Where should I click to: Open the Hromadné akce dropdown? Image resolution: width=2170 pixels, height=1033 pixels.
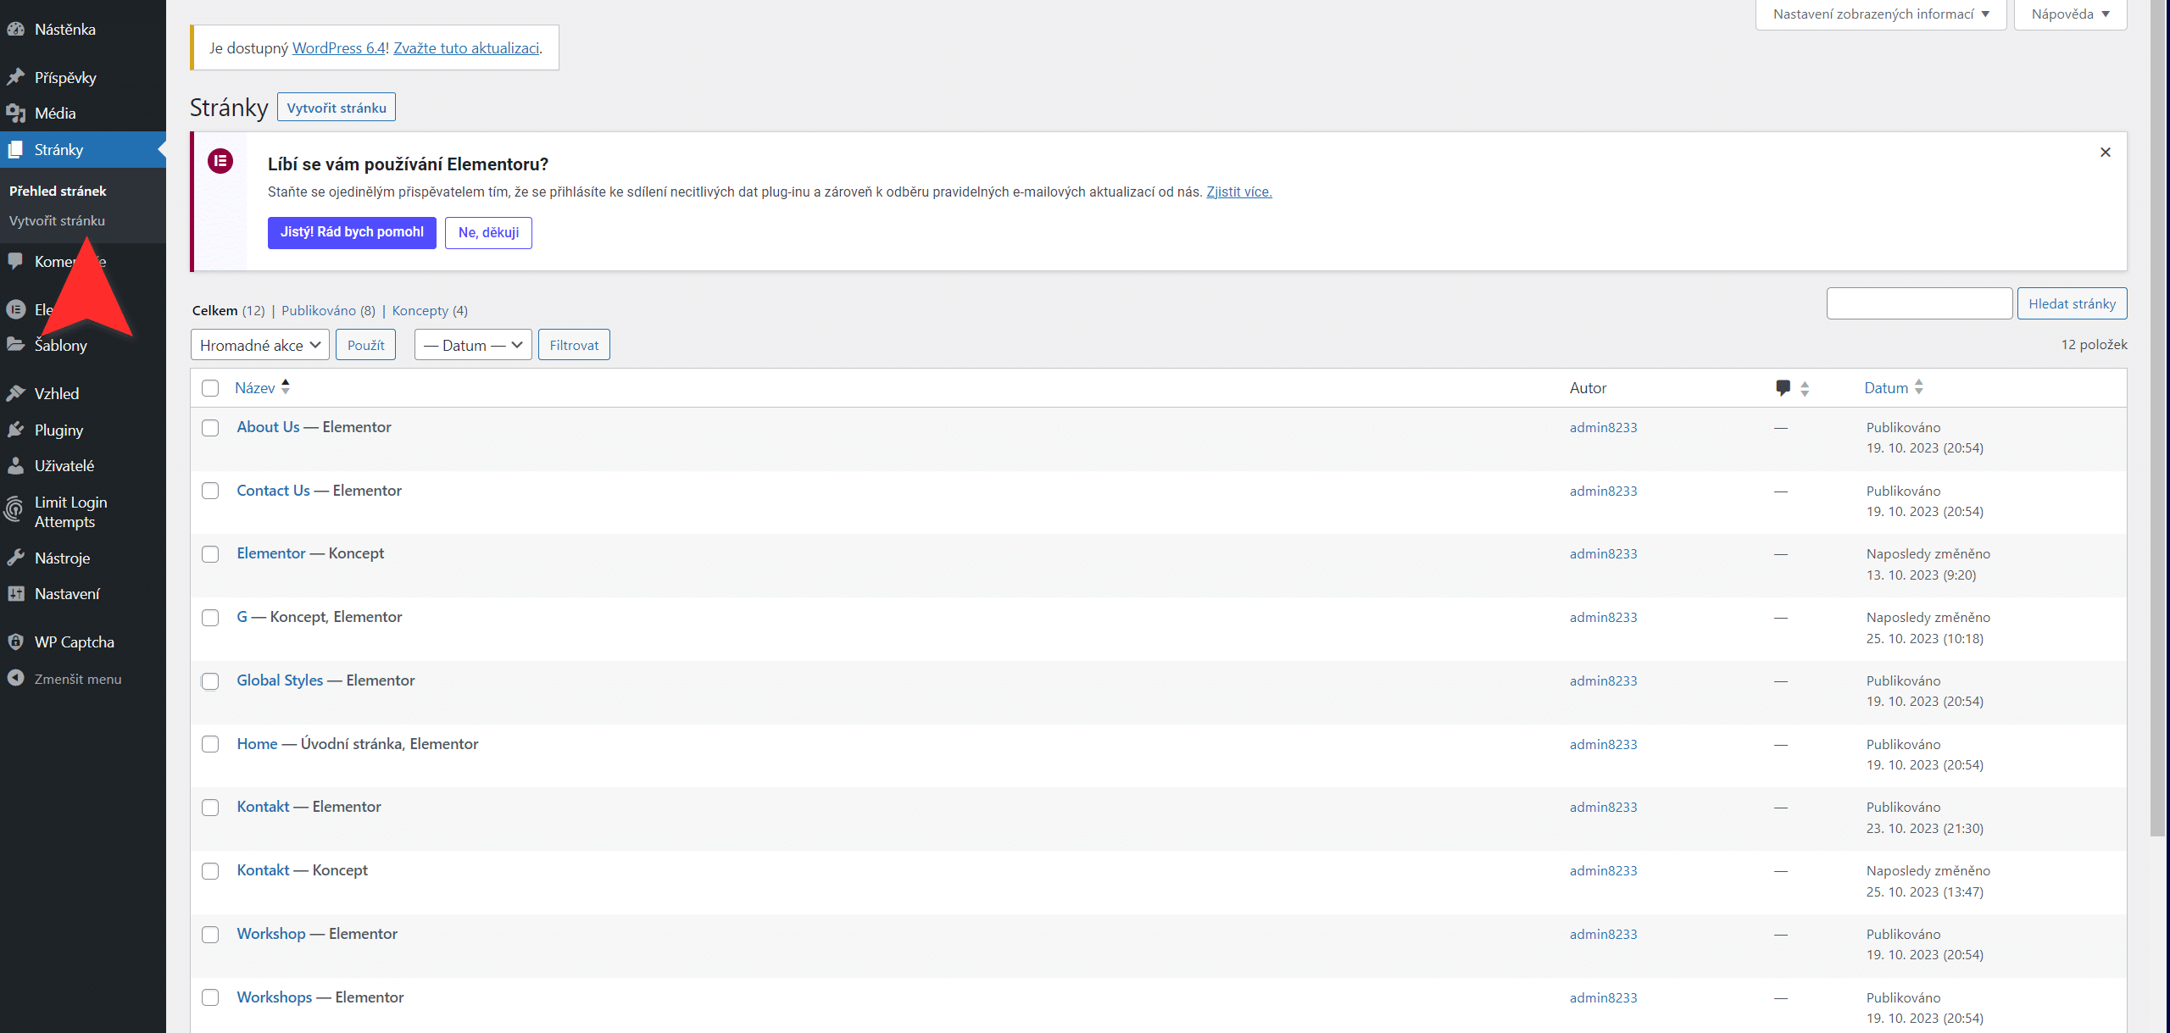pyautogui.click(x=259, y=345)
